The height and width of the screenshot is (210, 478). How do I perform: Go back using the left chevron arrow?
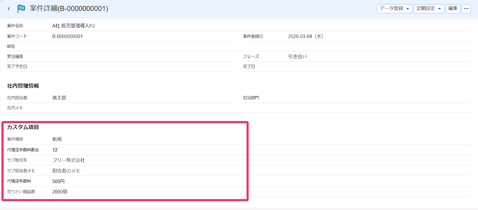tap(9, 9)
